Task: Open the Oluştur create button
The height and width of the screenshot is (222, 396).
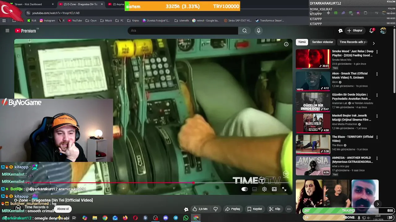Action: click(x=355, y=31)
